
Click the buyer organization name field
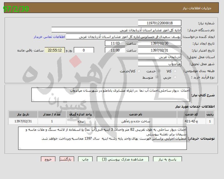point(116,30)
